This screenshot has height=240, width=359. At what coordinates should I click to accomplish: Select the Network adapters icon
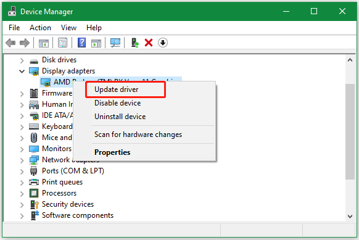pyautogui.click(x=34, y=160)
